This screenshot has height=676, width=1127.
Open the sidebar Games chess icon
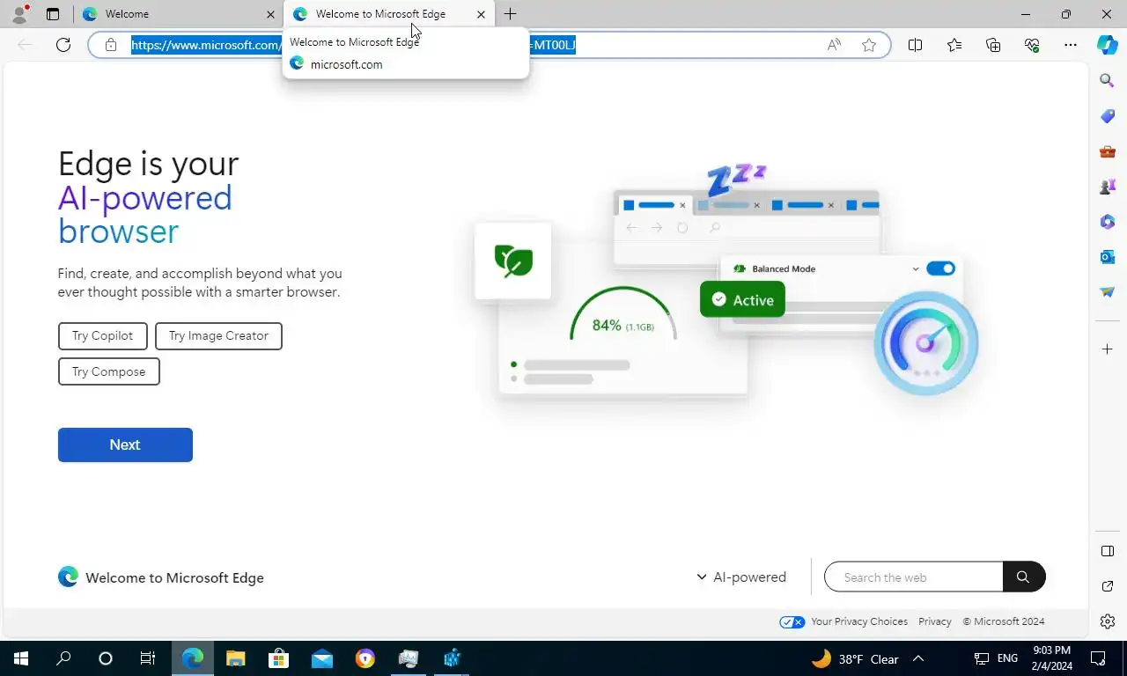pos(1108,187)
